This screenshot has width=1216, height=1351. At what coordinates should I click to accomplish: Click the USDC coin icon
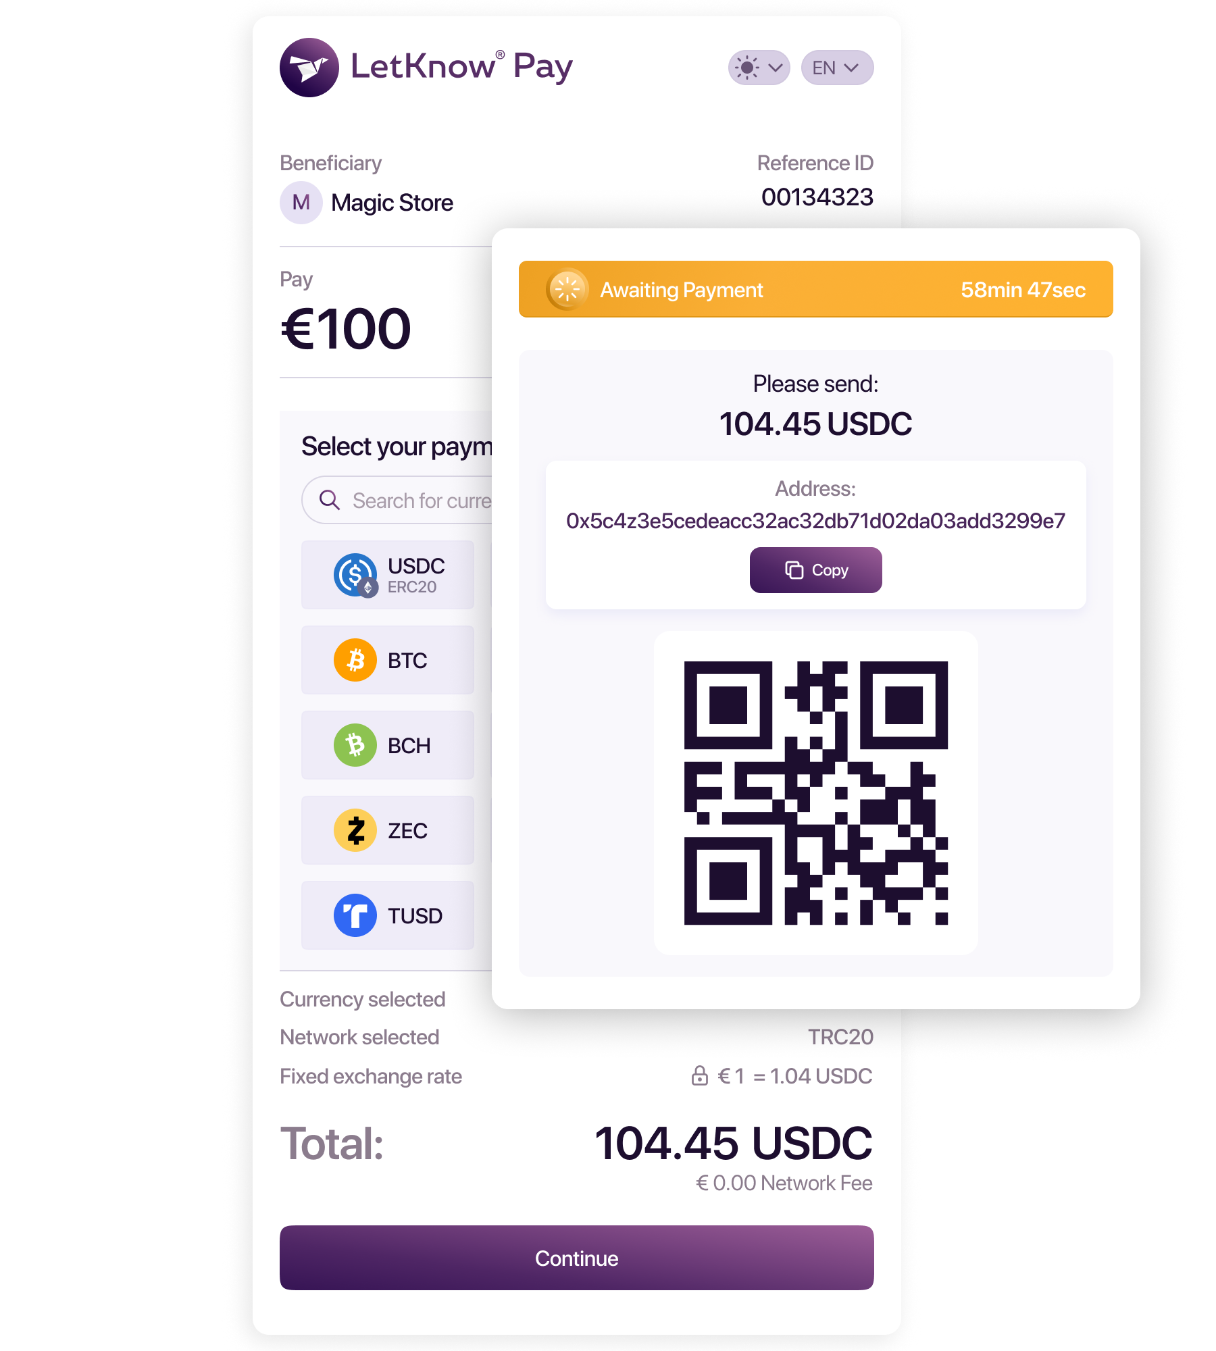355,575
